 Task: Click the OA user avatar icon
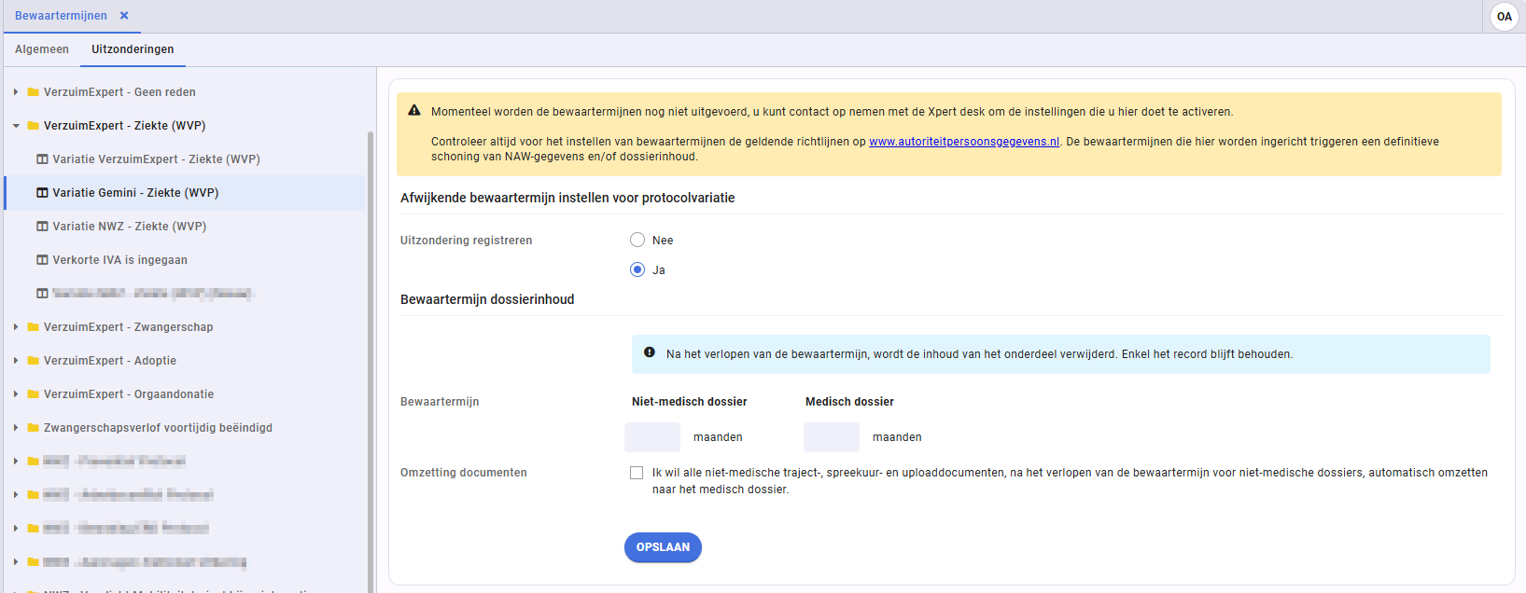1505,17
